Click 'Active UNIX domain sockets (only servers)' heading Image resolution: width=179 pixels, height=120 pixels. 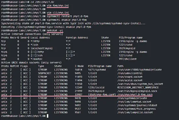pyautogui.click(x=31, y=63)
